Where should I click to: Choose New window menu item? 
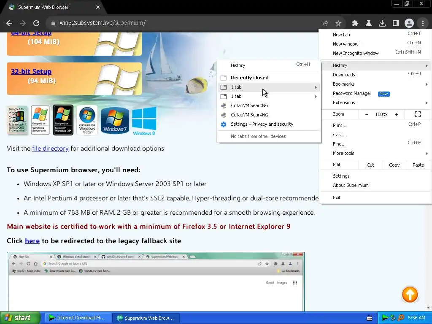375,44
